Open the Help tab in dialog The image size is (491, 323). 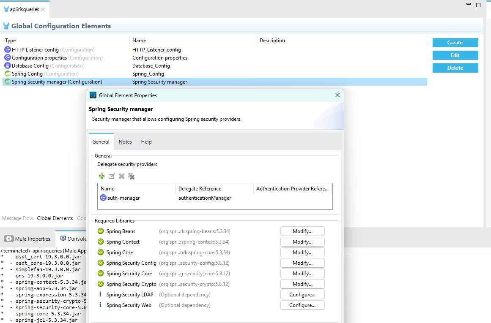click(x=146, y=142)
